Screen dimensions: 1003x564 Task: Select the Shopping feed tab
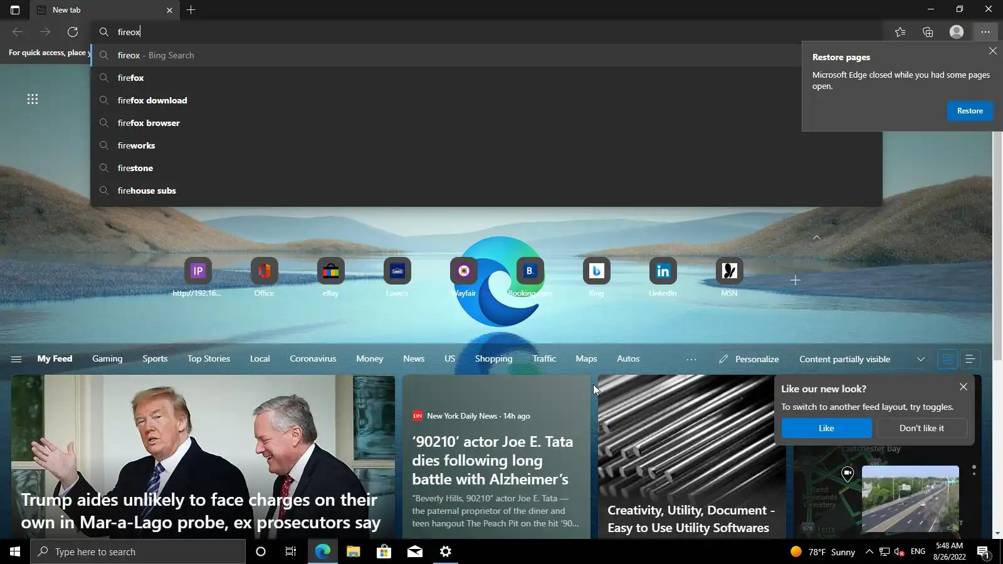coord(493,358)
